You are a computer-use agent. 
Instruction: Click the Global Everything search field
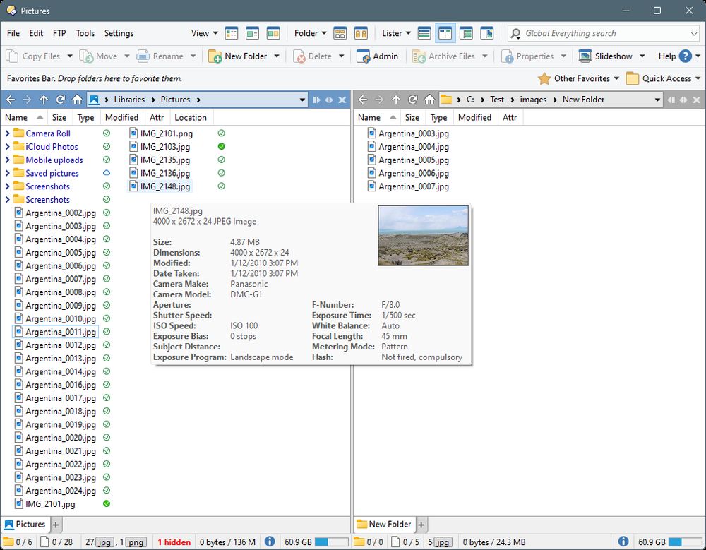(x=604, y=33)
